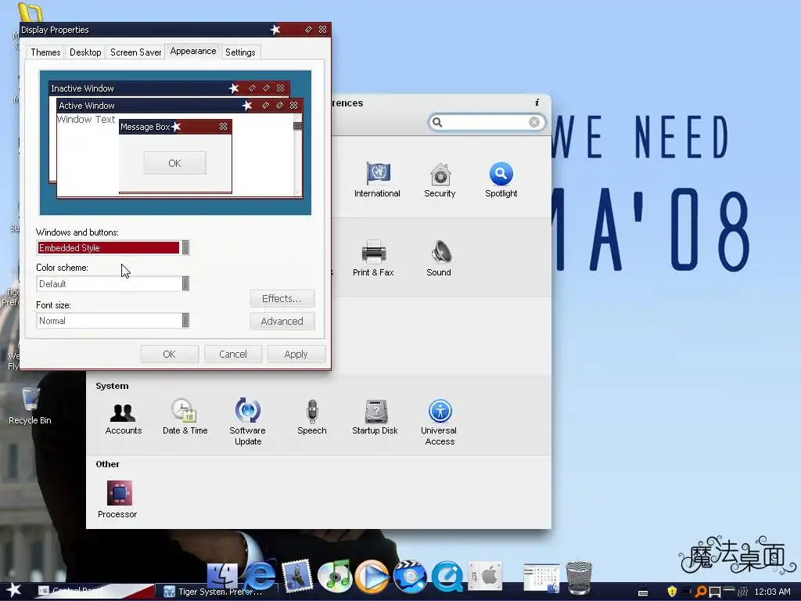Click the Effects... button

[282, 298]
